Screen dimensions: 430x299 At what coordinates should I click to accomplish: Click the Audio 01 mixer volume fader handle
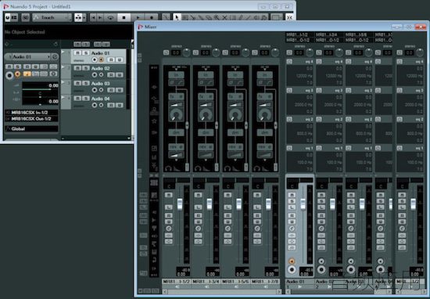tap(303, 204)
